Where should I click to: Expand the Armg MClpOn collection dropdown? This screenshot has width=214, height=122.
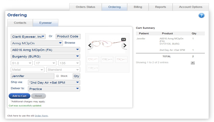click(x=37, y=43)
